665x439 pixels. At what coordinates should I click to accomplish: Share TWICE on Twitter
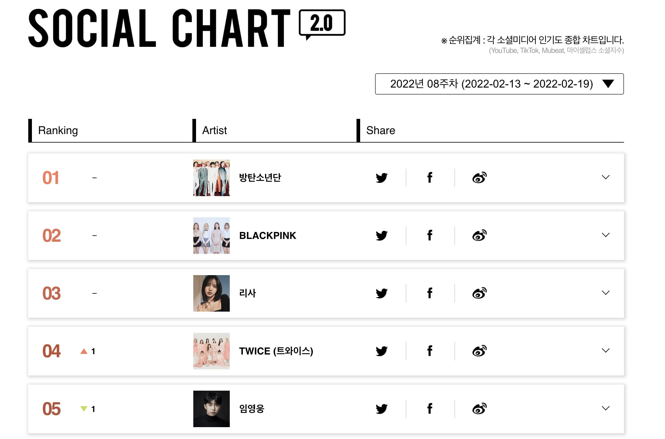click(381, 351)
